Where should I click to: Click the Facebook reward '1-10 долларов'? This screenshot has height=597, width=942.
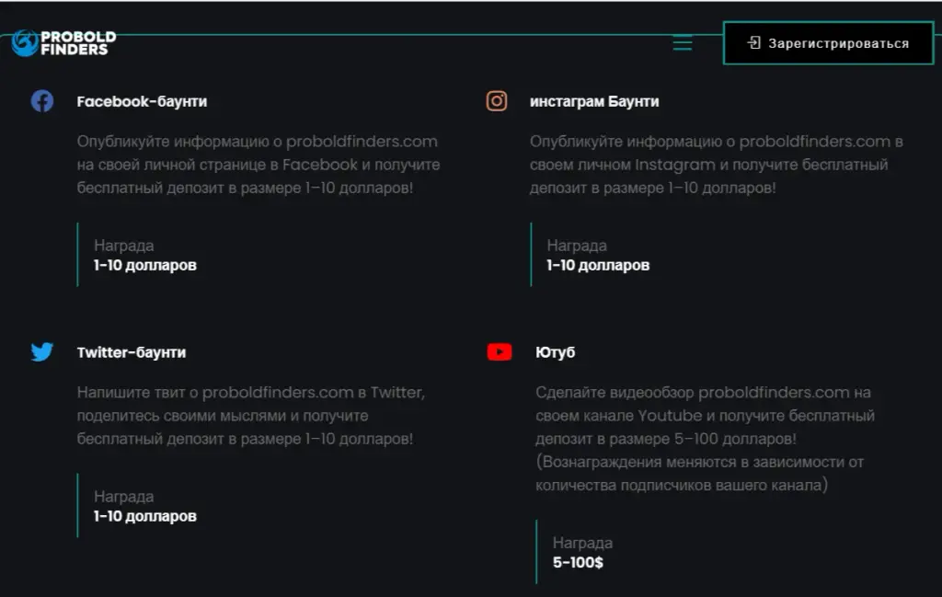pyautogui.click(x=145, y=266)
